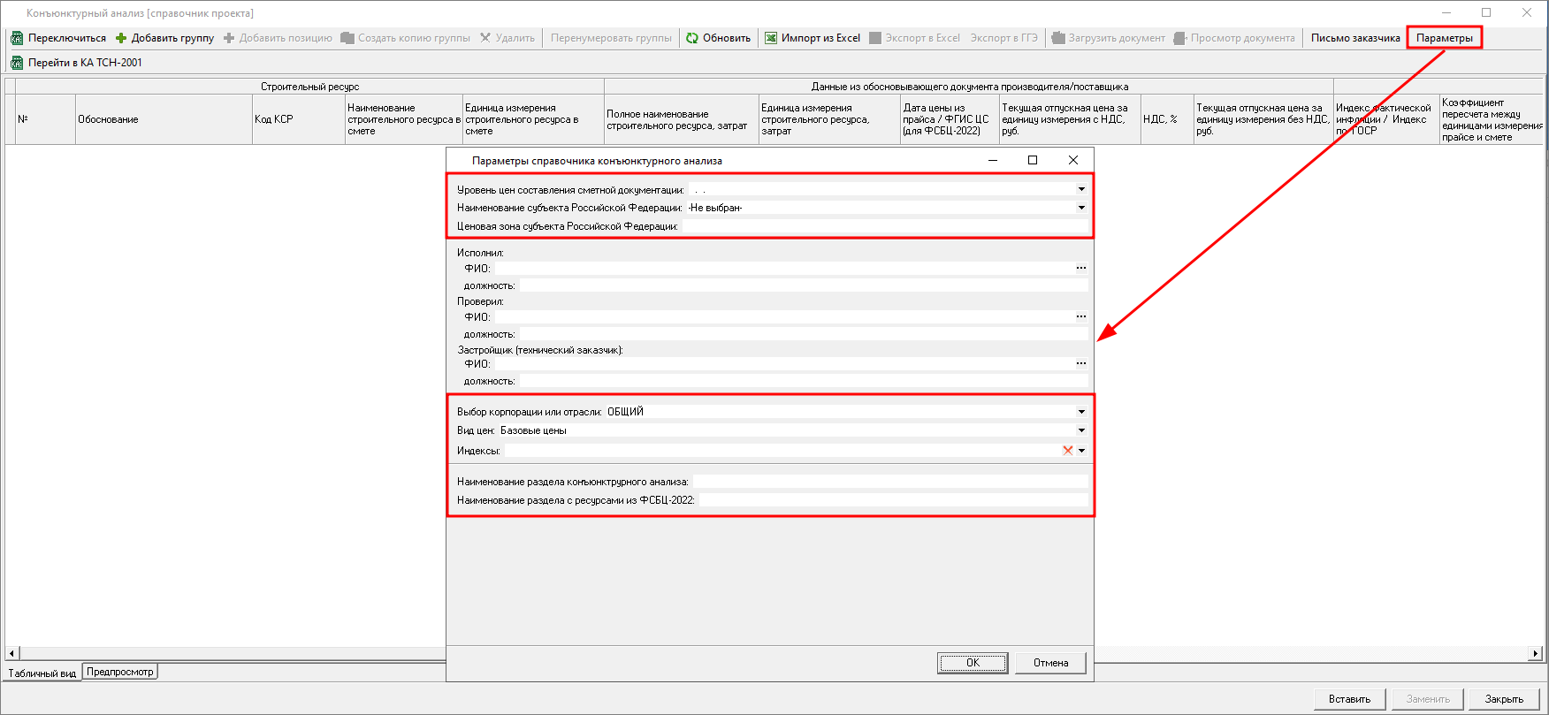The height and width of the screenshot is (715, 1549).
Task: Clear the Индексы field with red X
Action: point(1067,451)
